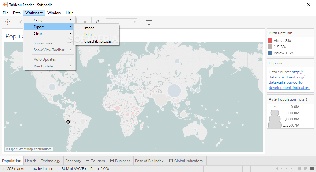Click 'SUM of AVG(Birth Rate): 2.0%' status text
This screenshot has height=172, width=316.
point(85,169)
